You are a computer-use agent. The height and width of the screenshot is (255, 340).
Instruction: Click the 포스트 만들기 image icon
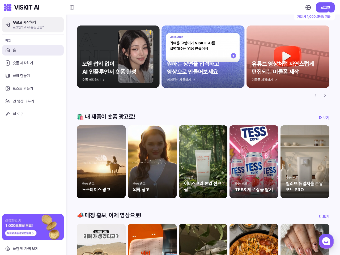coord(8,88)
